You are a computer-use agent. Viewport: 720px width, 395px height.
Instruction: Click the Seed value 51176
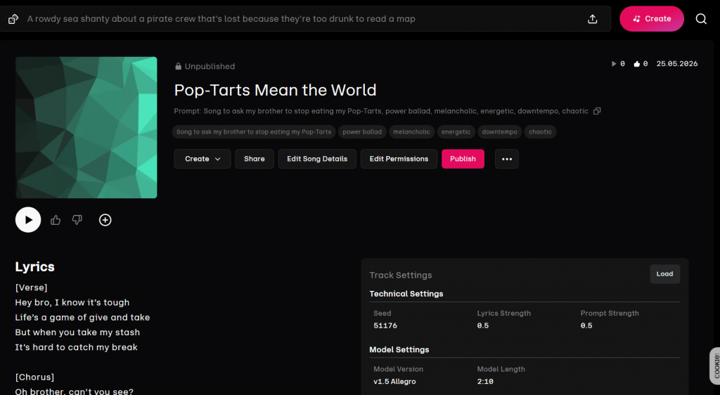[385, 325]
